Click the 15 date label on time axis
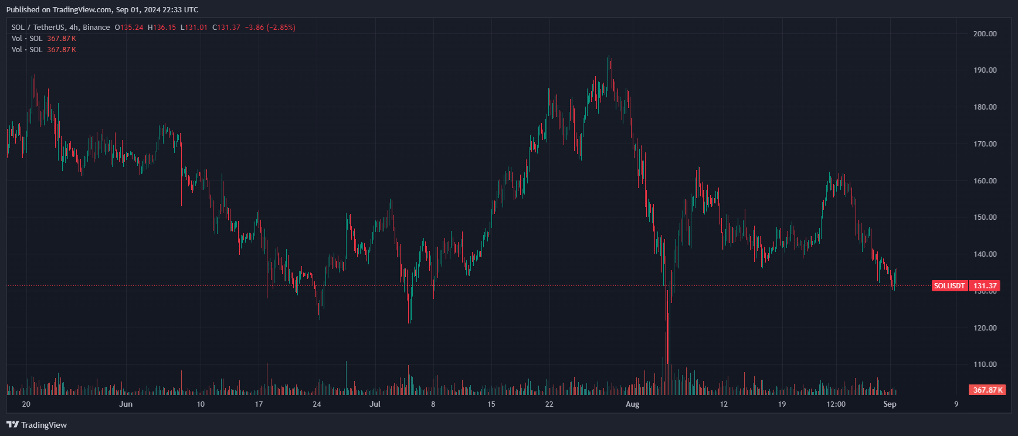Image resolution: width=1018 pixels, height=436 pixels. coord(491,404)
